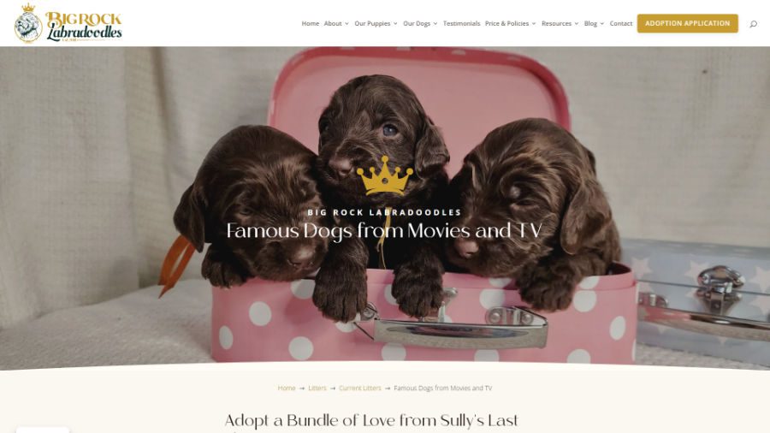This screenshot has width=770, height=433.
Task: Click the Famous Dogs from Movies and TV heading
Action: coord(384,231)
